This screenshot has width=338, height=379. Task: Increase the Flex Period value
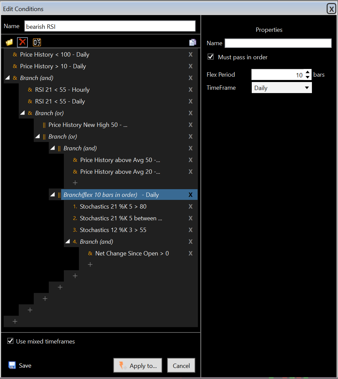pos(307,72)
